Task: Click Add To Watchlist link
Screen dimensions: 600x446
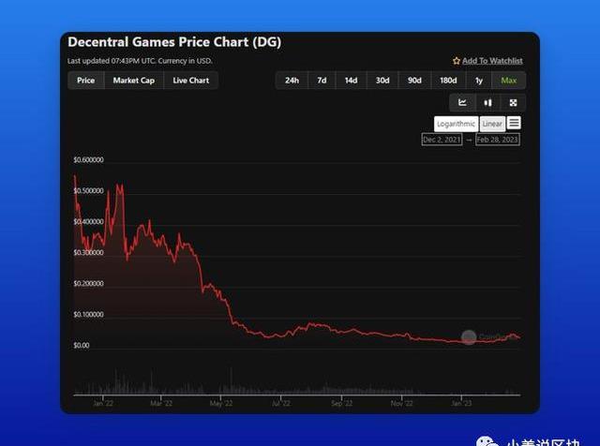Action: tap(492, 61)
